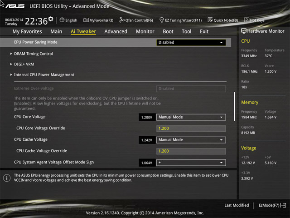Click the Extreme Over-voltage label

pyautogui.click(x=34, y=89)
